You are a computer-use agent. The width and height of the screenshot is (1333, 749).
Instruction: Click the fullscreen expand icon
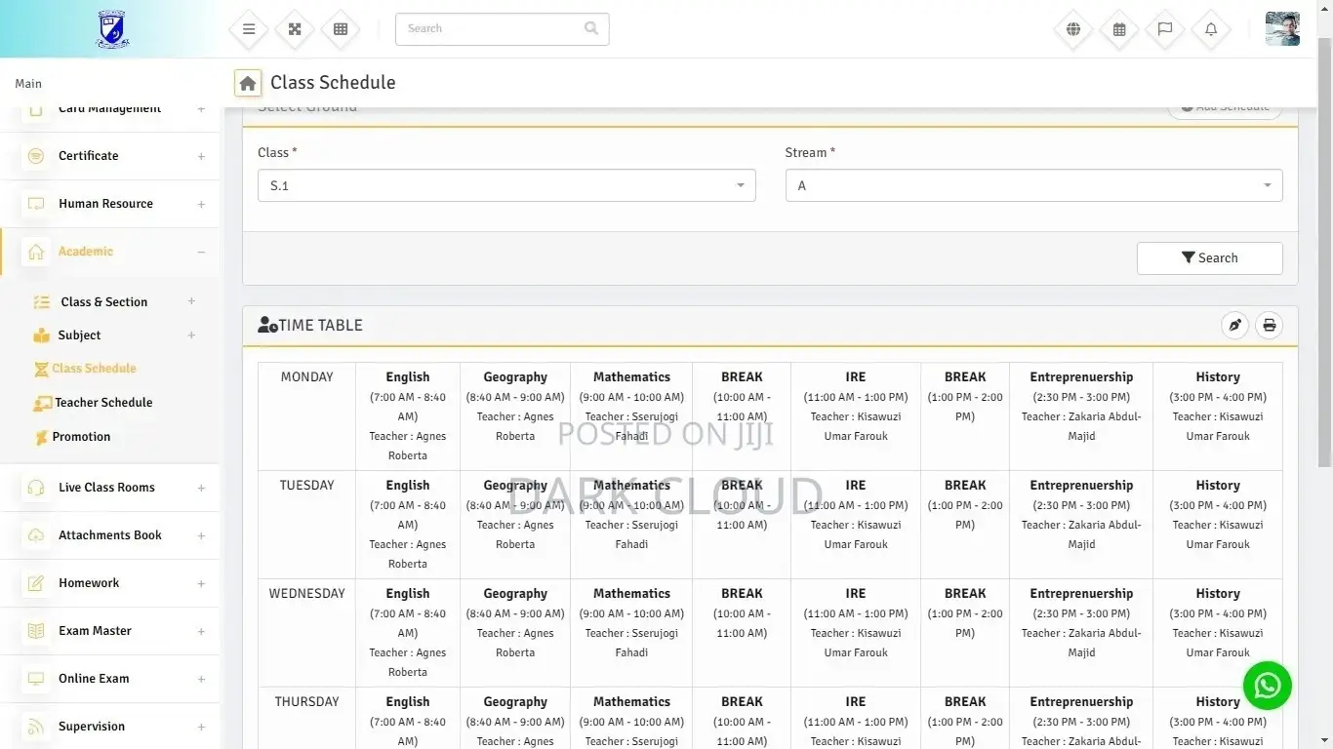click(x=295, y=29)
